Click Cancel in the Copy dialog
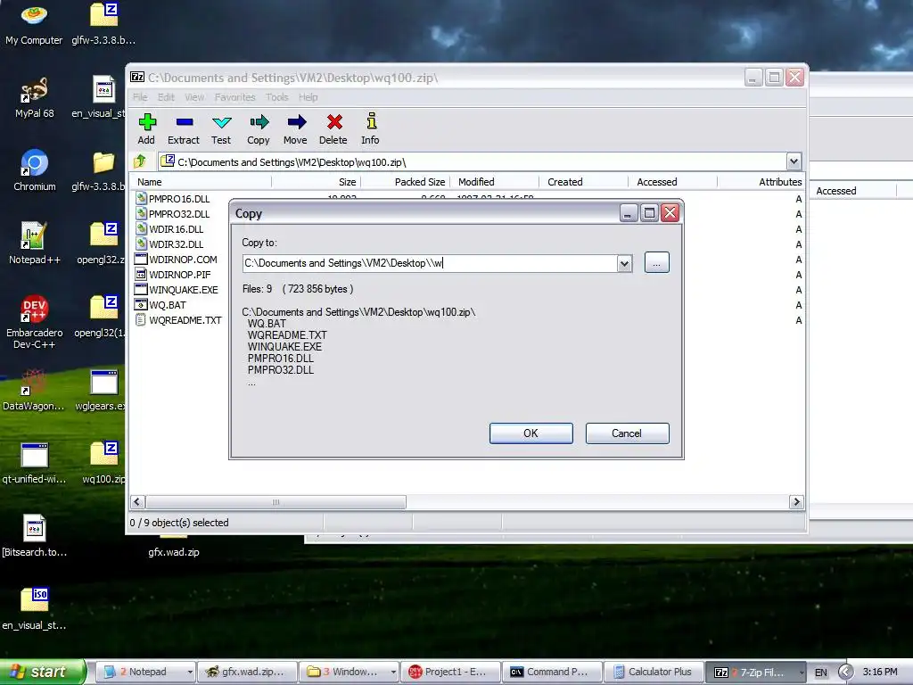This screenshot has width=913, height=685. [627, 433]
